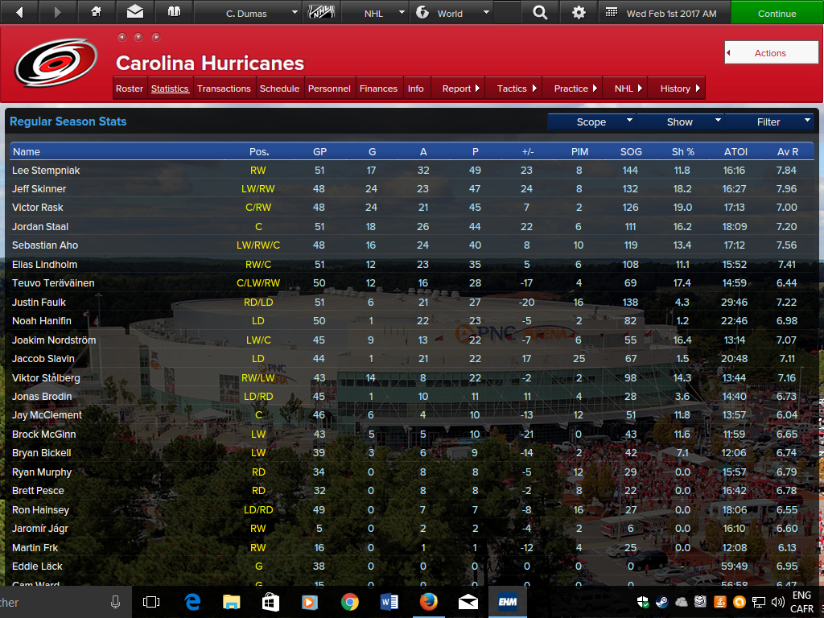Open the calendar icon beside the date
This screenshot has height=618, width=824.
click(x=612, y=12)
